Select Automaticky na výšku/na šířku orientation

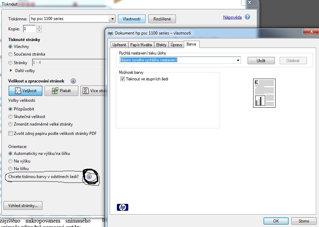point(10,154)
